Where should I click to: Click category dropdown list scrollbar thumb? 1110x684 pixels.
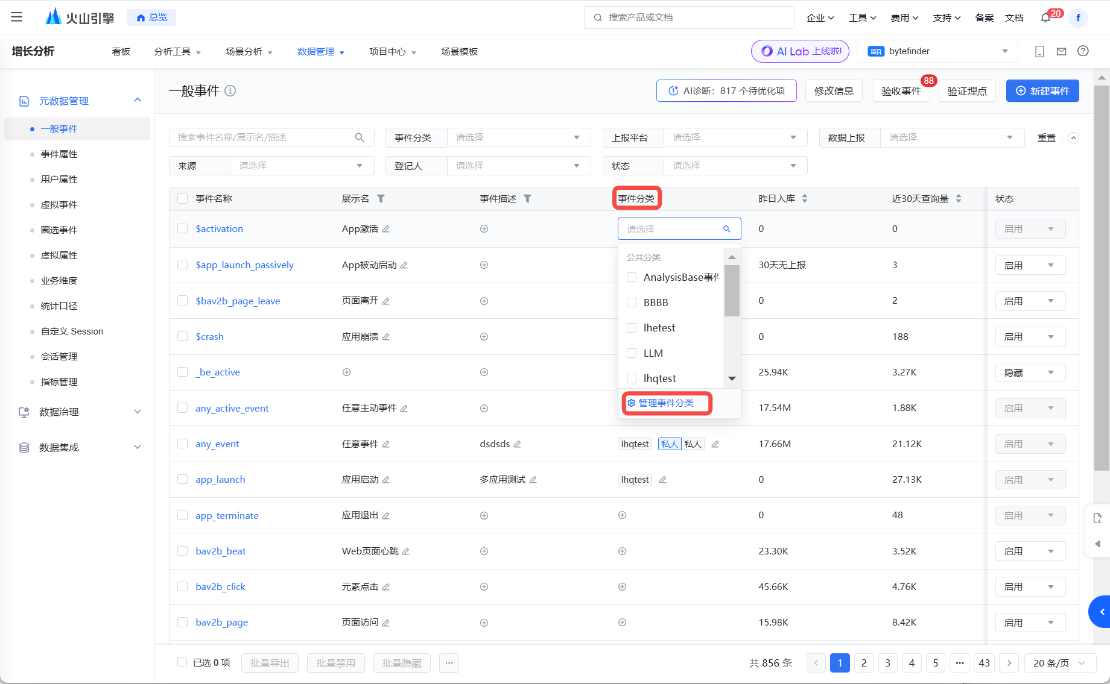click(x=732, y=290)
